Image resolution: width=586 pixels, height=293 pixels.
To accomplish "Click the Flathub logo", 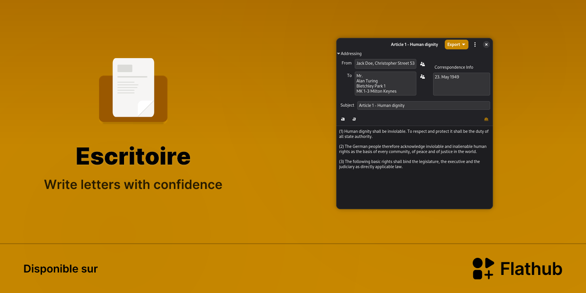I will click(x=517, y=269).
